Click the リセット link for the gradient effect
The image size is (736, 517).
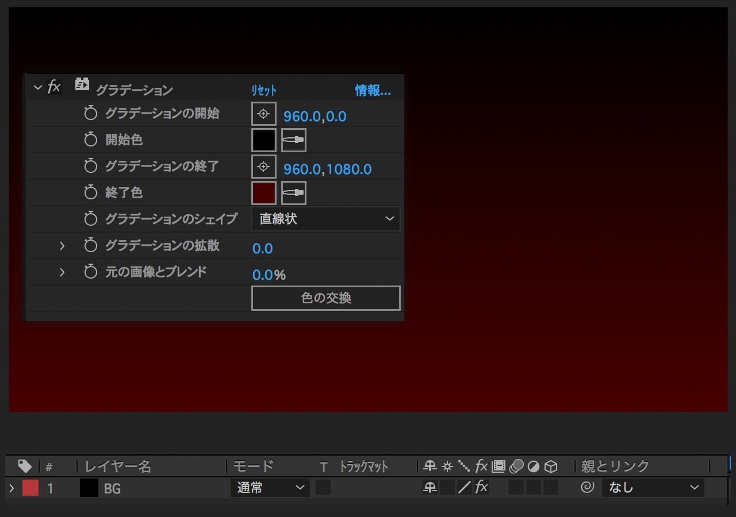tap(264, 90)
